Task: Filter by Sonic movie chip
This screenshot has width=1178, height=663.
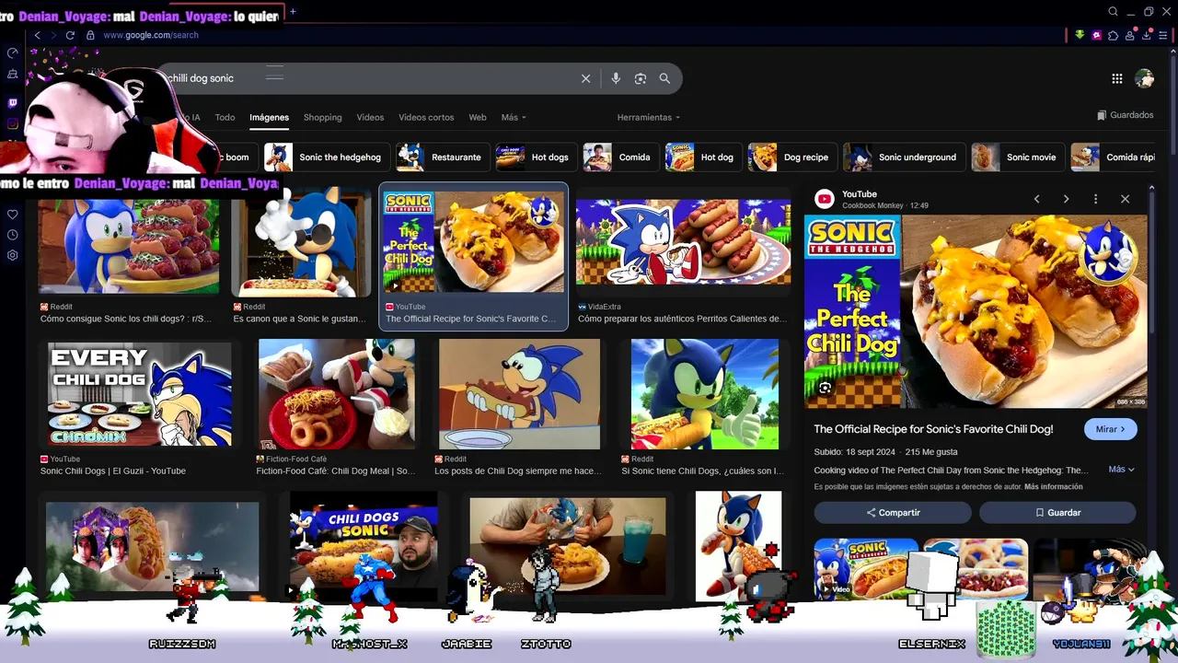Action: point(1018,157)
